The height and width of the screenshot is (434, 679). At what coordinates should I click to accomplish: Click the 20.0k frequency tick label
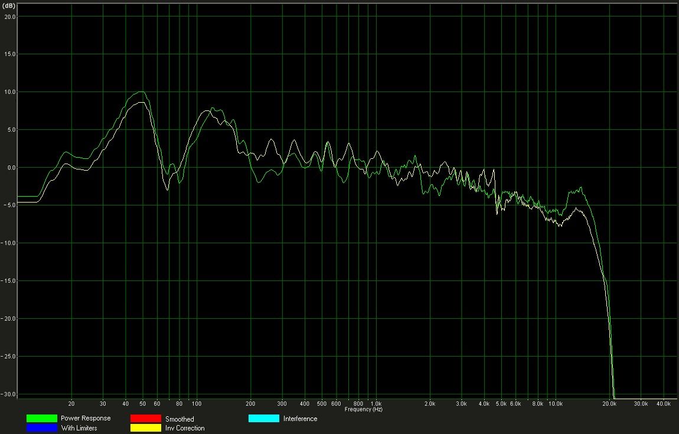609,404
